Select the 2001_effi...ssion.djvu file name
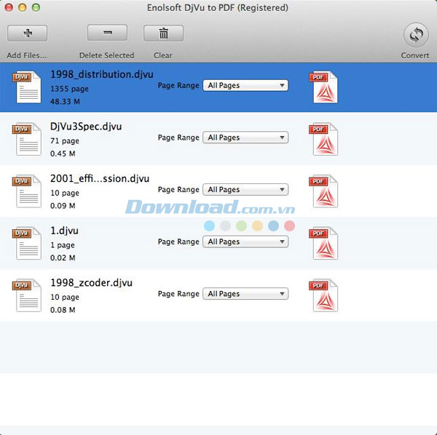Screen dimensions: 437x435 tap(100, 179)
